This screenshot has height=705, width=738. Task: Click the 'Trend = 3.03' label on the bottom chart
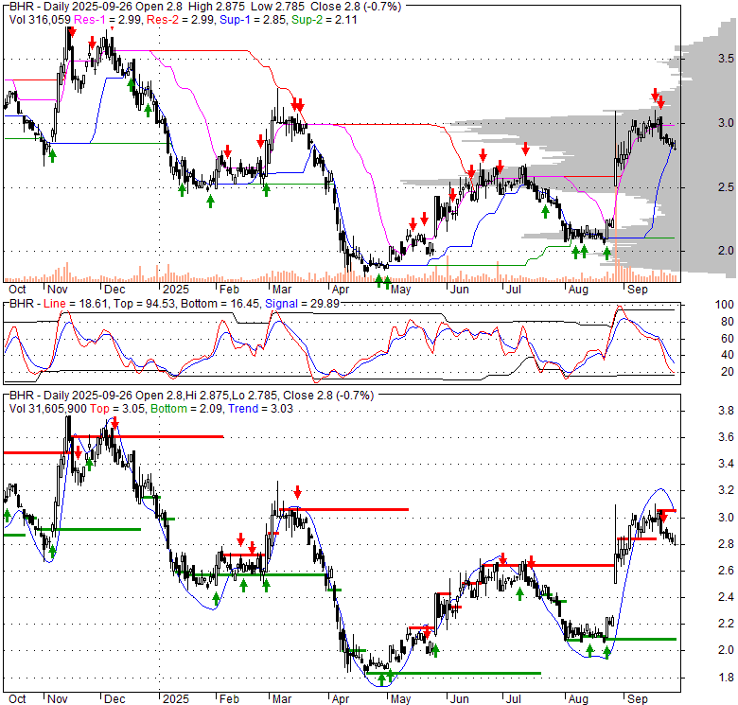point(261,409)
